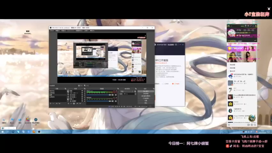This screenshot has height=153, width=272.
Task: Open the hamburger menu at chat panel bottom
Action: pos(229,125)
